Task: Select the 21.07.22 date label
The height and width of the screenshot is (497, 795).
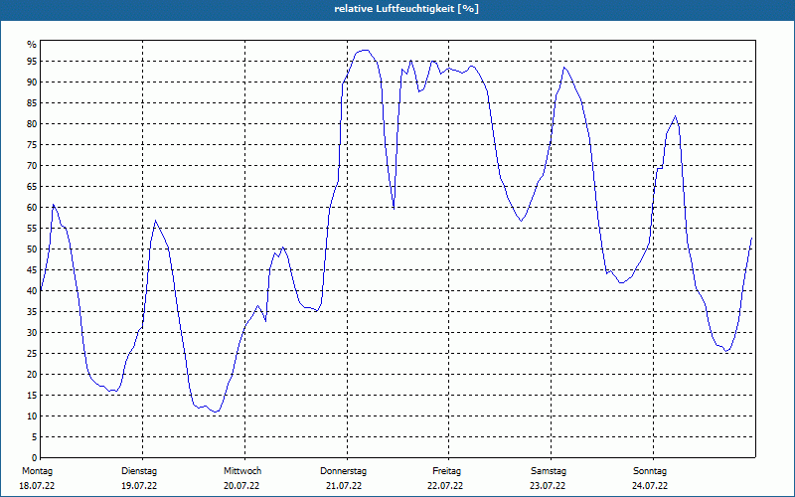Action: point(344,486)
